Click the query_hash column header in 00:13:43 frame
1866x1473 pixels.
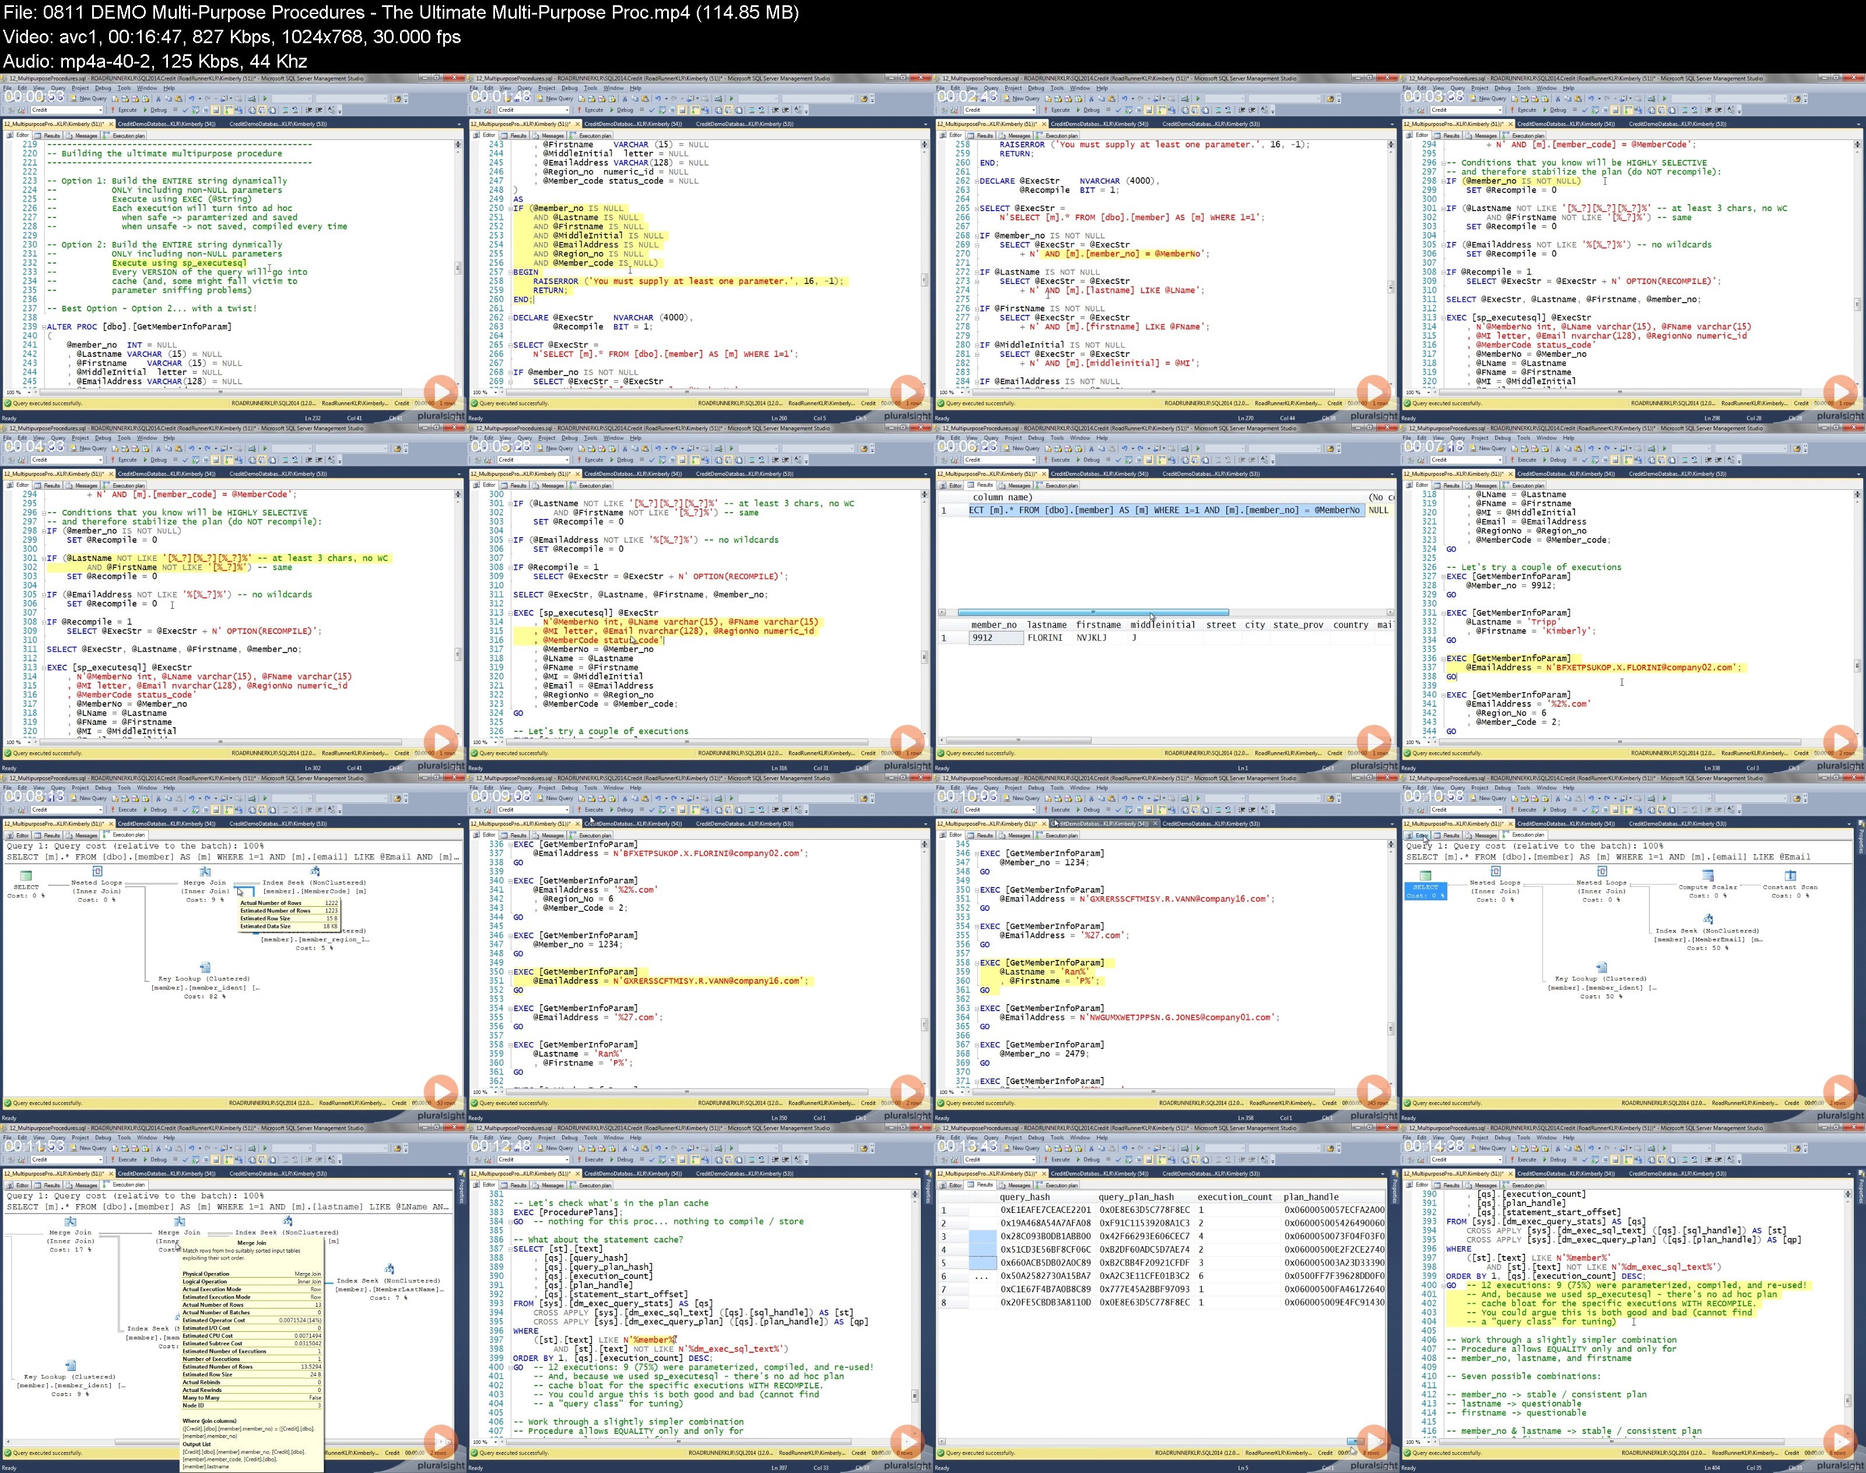point(1025,1197)
